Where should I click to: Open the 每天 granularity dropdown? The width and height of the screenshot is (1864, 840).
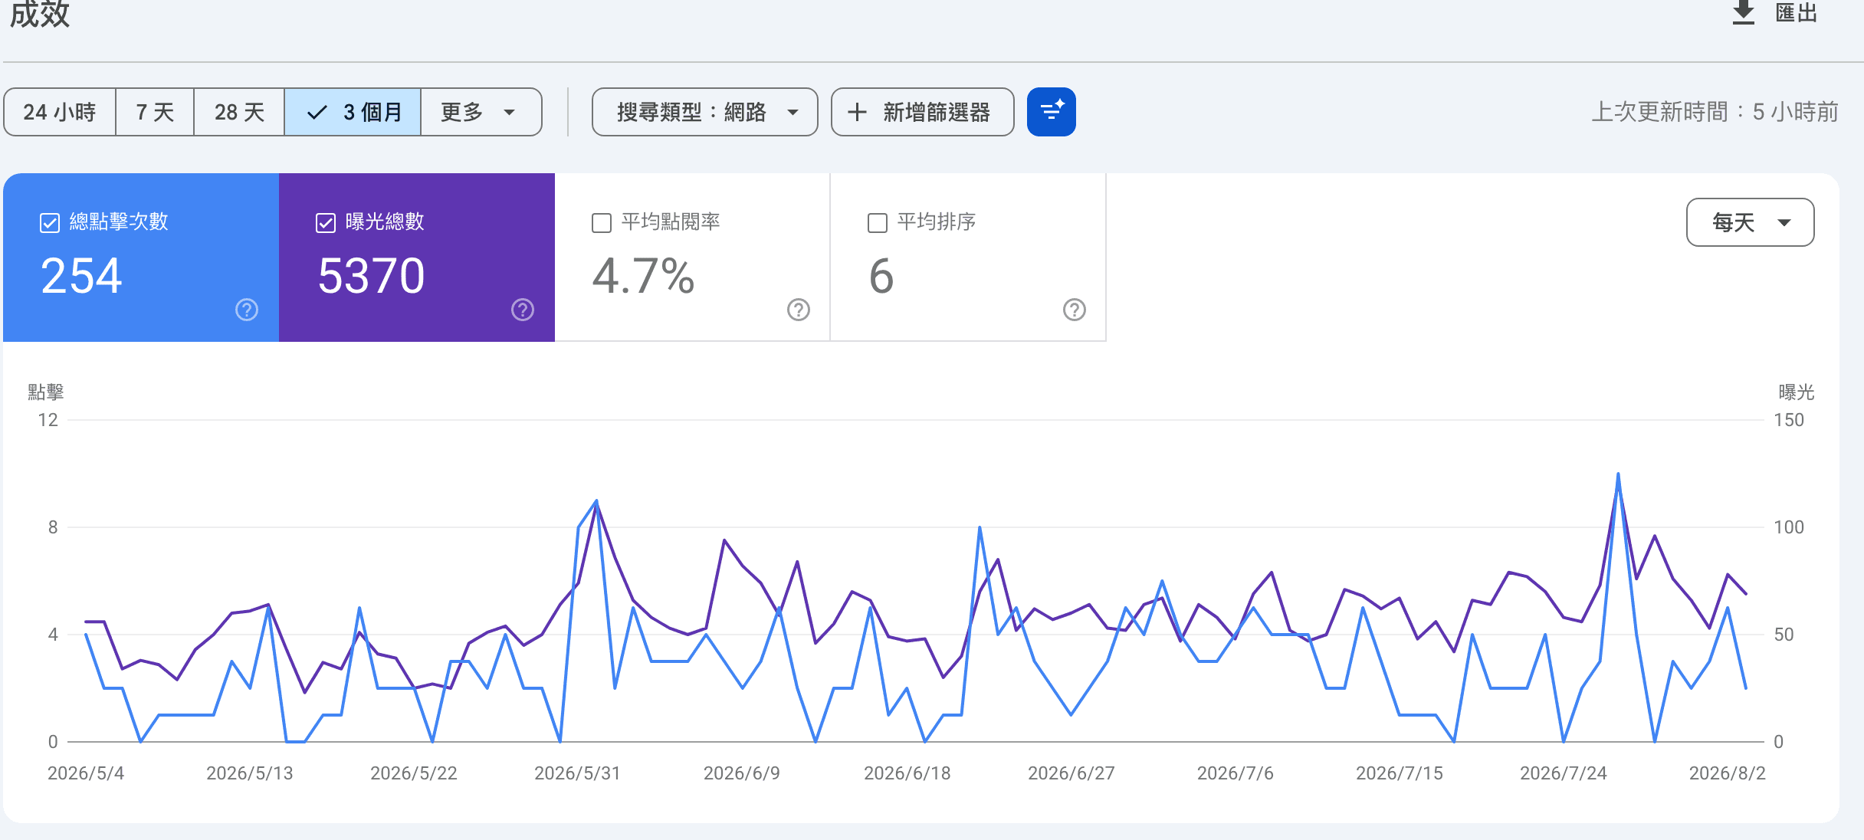1750,222
